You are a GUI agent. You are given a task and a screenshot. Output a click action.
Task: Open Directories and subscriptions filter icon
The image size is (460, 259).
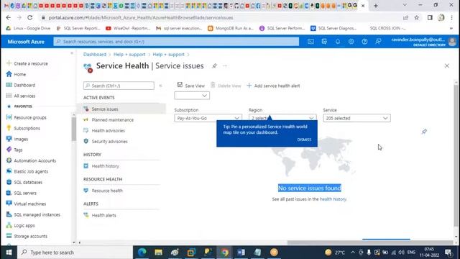(x=324, y=42)
